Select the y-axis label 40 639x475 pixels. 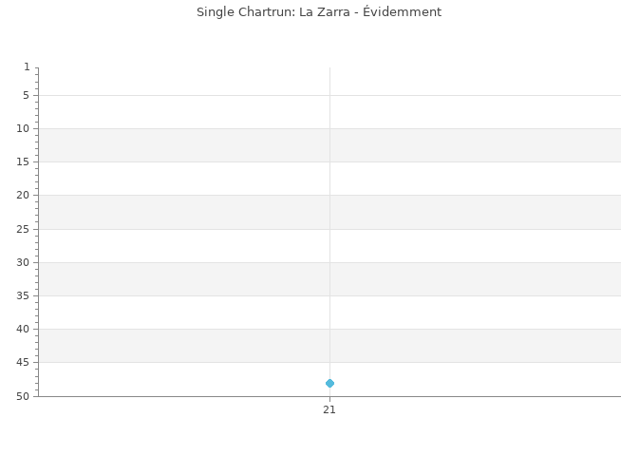pyautogui.click(x=23, y=329)
